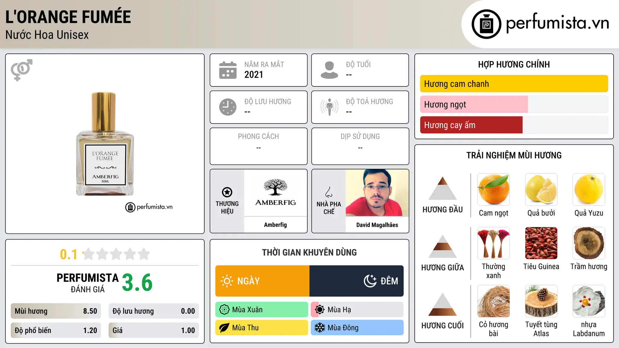Select the Quả bưởi grapefruit note image

coord(541,190)
